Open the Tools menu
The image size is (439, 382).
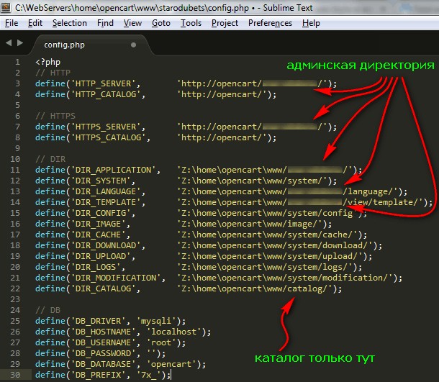pos(191,23)
